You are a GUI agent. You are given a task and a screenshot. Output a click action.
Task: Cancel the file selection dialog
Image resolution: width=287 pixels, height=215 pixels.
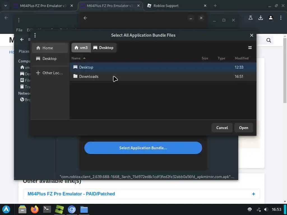(222, 128)
